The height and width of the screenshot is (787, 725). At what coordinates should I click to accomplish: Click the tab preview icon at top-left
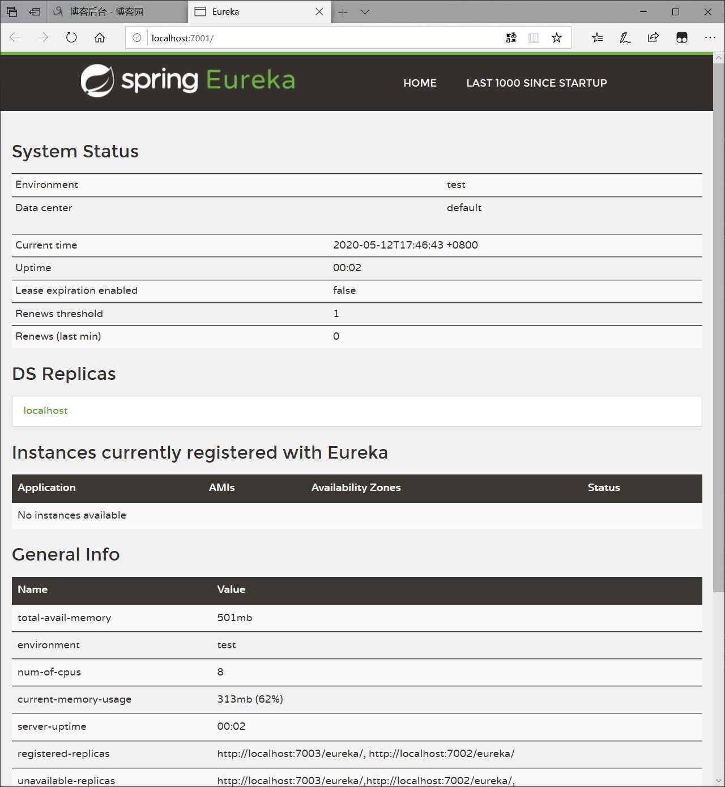tap(12, 11)
